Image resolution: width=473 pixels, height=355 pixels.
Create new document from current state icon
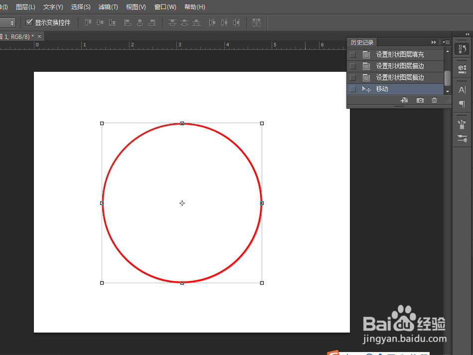coord(405,100)
